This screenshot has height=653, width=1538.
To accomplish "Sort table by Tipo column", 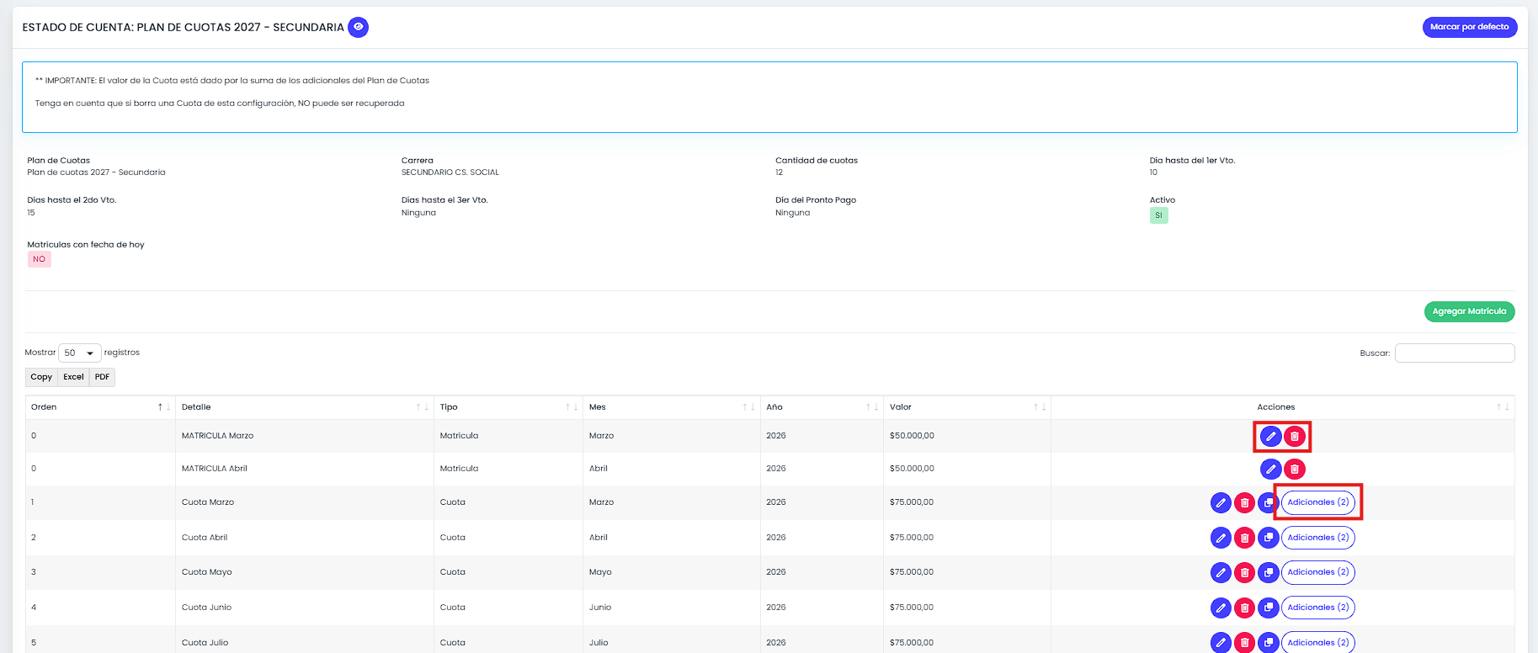I will [x=508, y=407].
